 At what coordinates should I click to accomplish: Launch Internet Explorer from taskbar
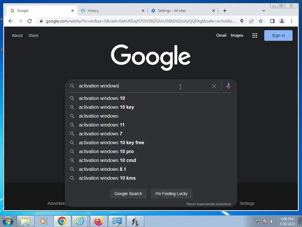click(80, 221)
